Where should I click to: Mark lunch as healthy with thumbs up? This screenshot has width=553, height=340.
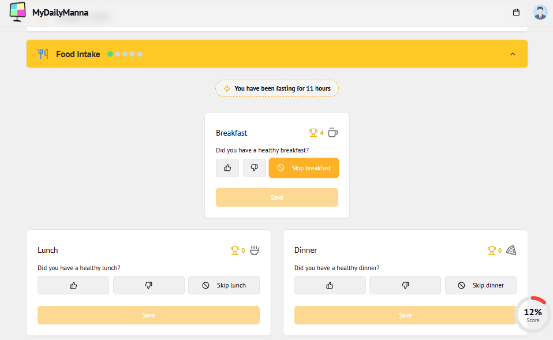(x=73, y=285)
